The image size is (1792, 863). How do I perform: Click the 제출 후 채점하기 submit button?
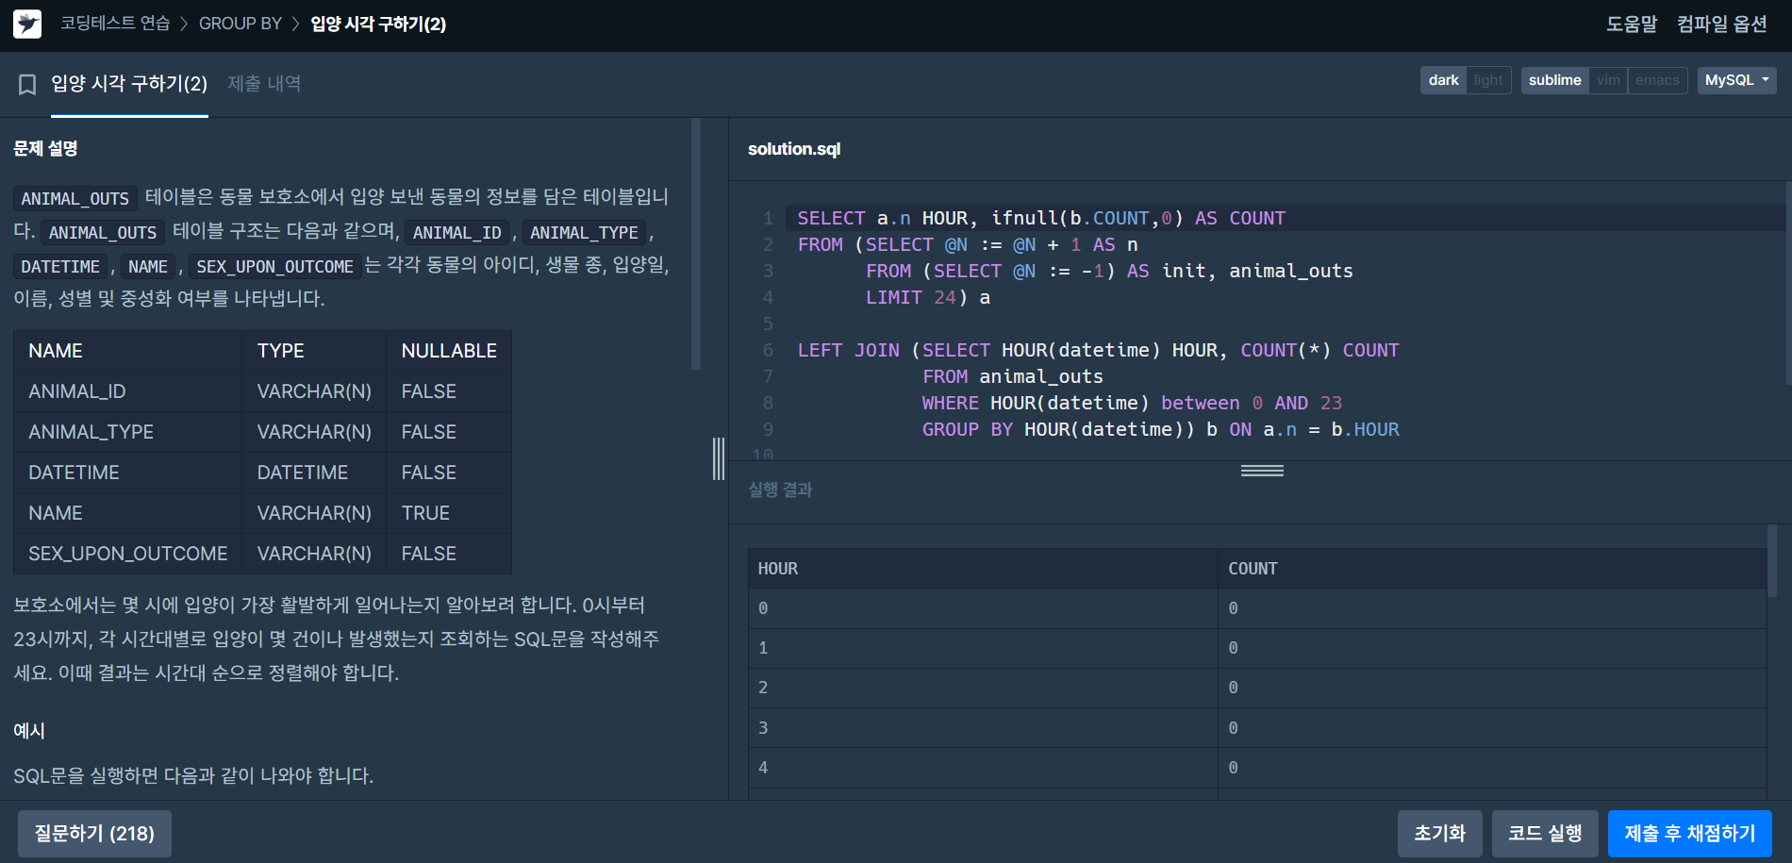(x=1689, y=834)
